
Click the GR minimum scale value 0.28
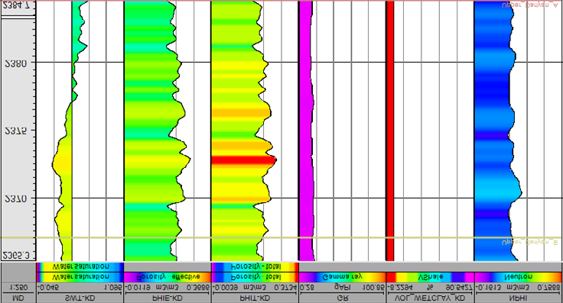[306, 288]
